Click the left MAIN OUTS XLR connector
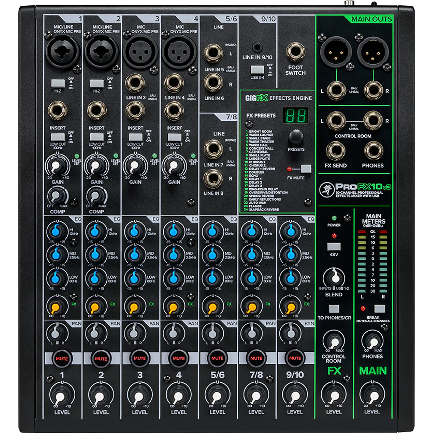This screenshot has width=433, height=433. [336, 52]
